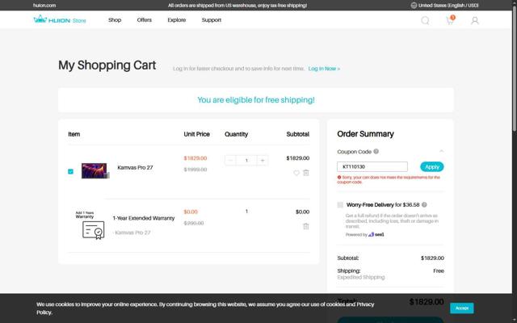Click the crossed-out $1999.00 price

(195, 170)
